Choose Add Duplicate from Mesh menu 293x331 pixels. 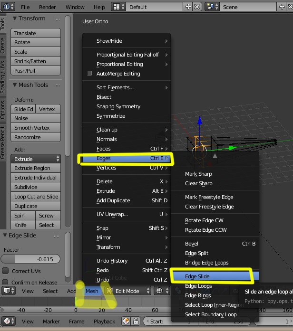127,200
